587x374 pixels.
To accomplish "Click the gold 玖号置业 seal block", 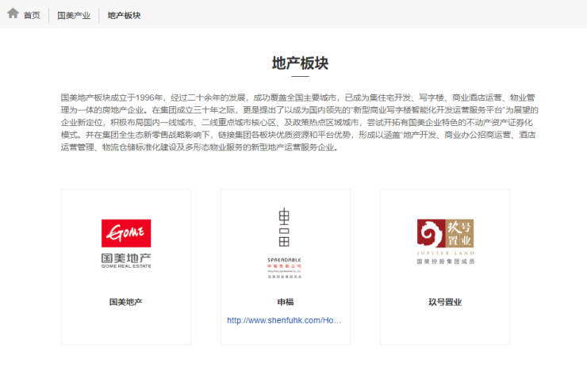I will tap(459, 233).
